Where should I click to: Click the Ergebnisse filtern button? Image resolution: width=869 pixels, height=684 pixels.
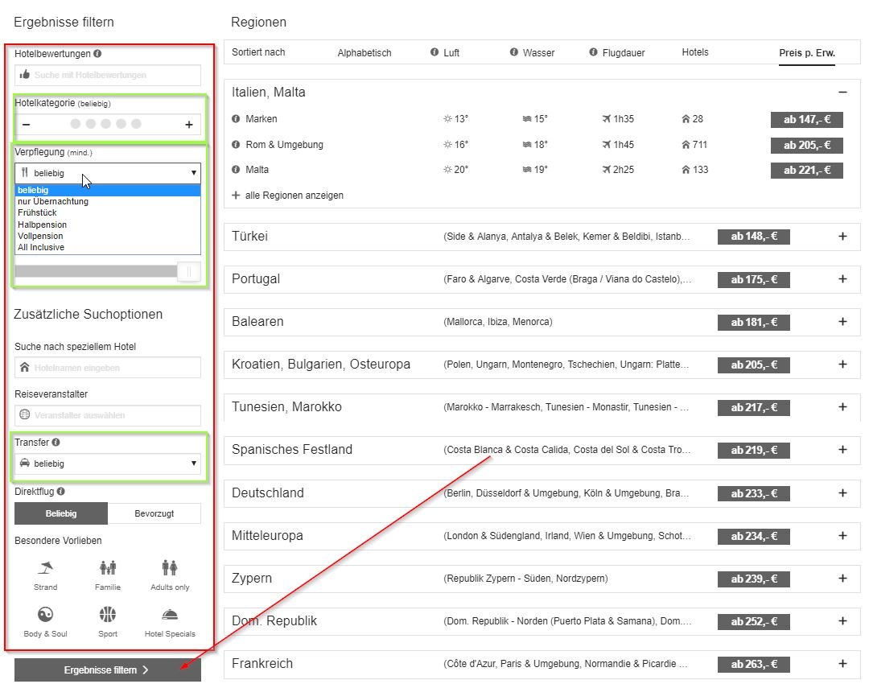pyautogui.click(x=107, y=670)
